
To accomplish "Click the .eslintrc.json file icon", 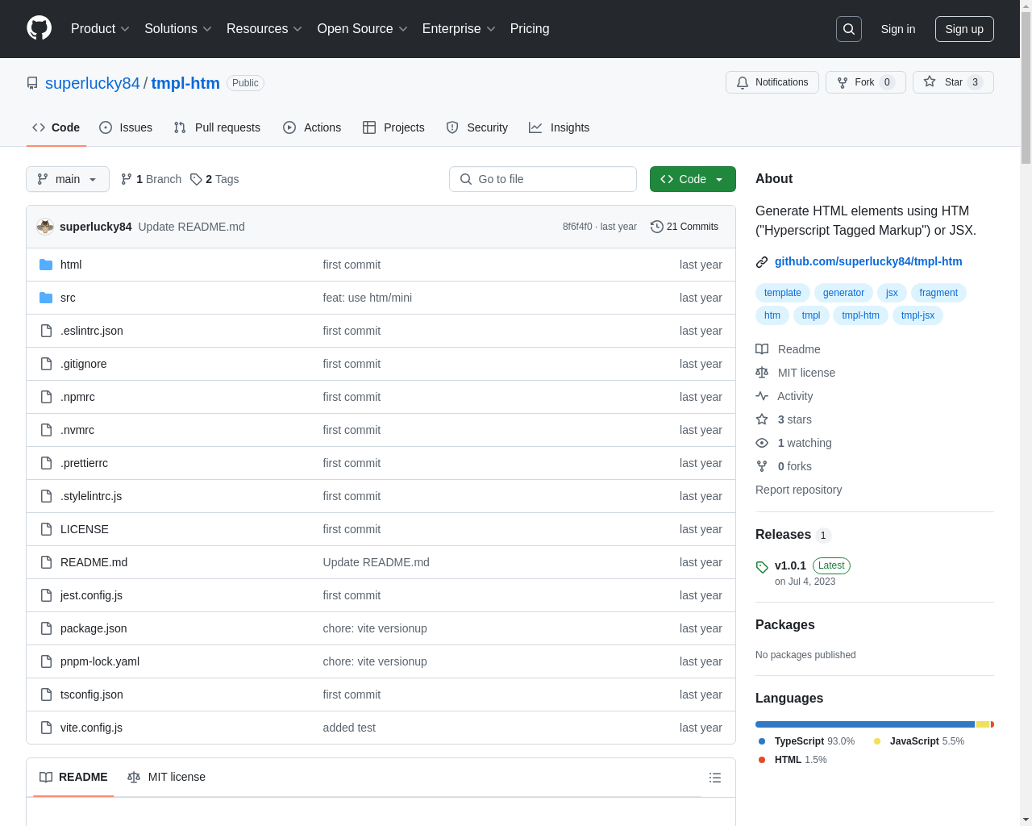I will 46,331.
